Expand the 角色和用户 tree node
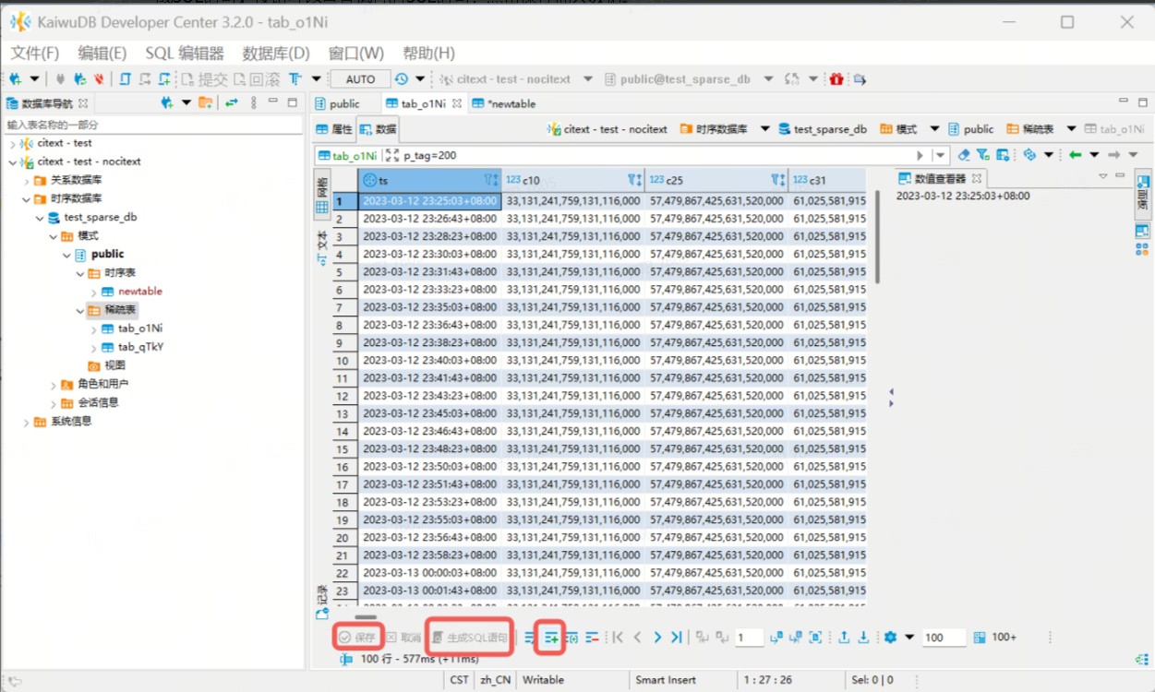 point(54,385)
